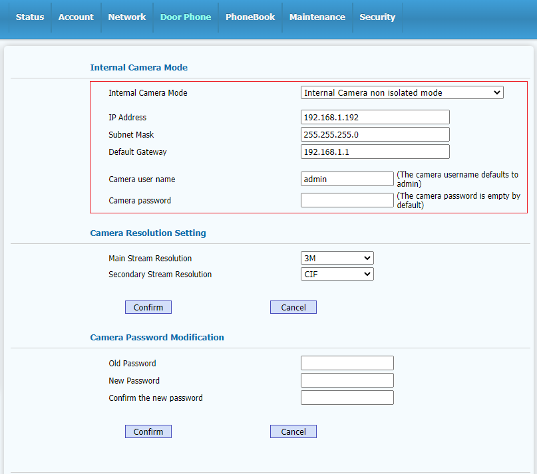Image resolution: width=537 pixels, height=474 pixels.
Task: Focus the Confirm the new password field
Action: coord(347,398)
